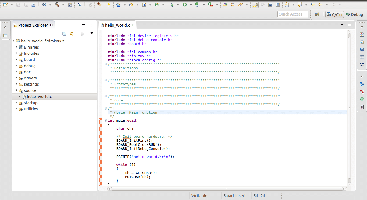Image resolution: width=367 pixels, height=200 pixels.
Task: Open the 1010 binary view in right trim
Action: [x=362, y=65]
